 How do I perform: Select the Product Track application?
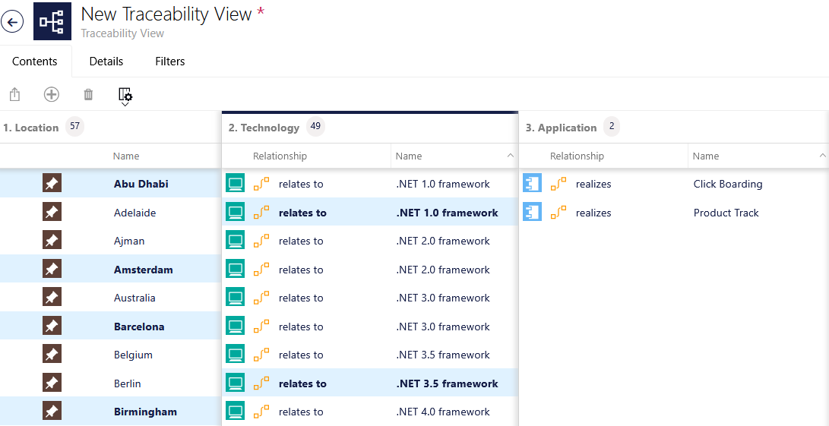click(x=726, y=213)
